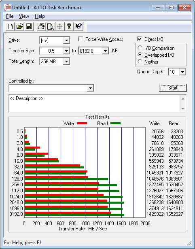Click the Test Results group title
Screen dimensions: 195x249
[97, 117]
